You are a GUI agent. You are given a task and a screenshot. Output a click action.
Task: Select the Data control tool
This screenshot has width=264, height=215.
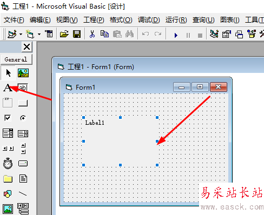click(23, 209)
